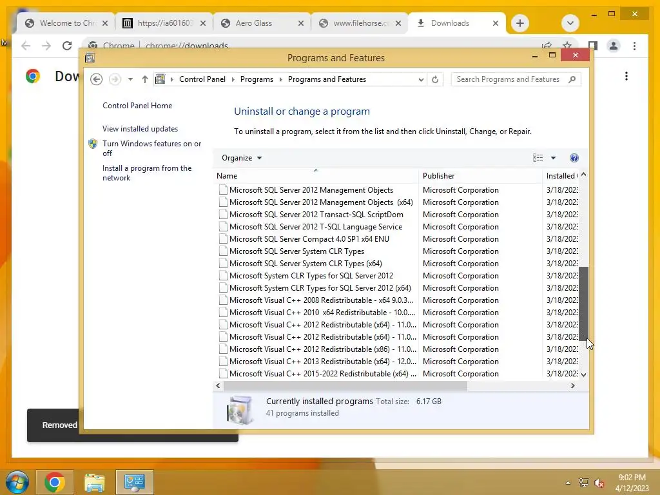The height and width of the screenshot is (495, 660).
Task: Click the up-one-level arrow in the Control Panel window
Action: point(145,79)
